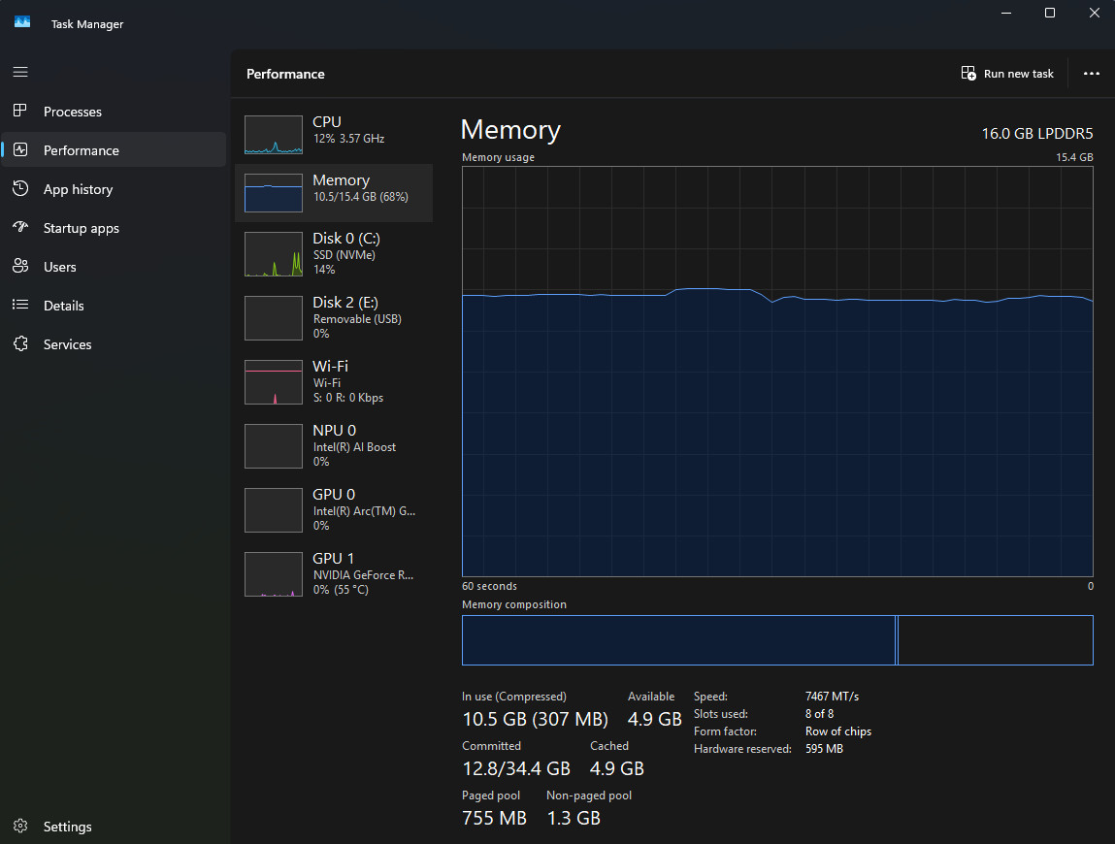Select GPU 1 NVIDIA GeForce item

(x=334, y=573)
